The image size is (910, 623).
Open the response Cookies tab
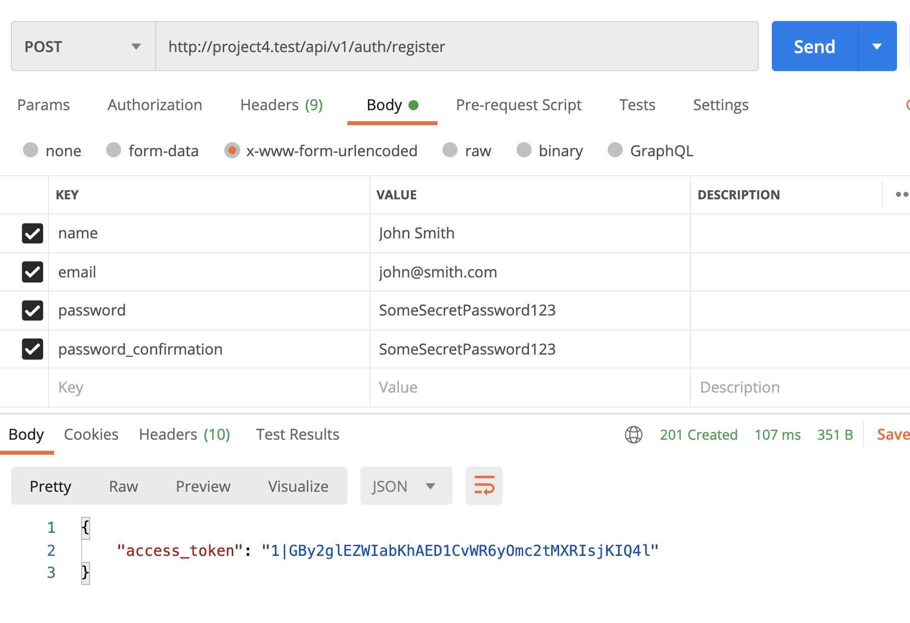point(91,435)
